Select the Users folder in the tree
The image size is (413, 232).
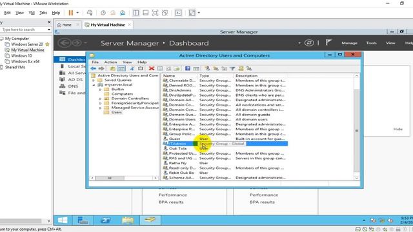click(116, 112)
